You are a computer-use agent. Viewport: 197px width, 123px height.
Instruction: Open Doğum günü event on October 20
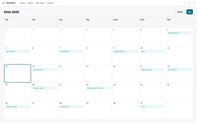pyautogui.click(x=44, y=88)
